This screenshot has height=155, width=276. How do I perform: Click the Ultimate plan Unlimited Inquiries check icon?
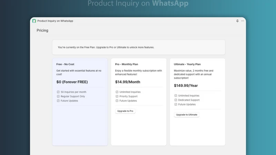pos(176,96)
